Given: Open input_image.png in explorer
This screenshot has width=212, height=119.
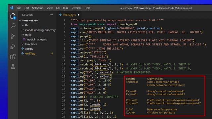Looking at the screenshot, I should [37, 39].
